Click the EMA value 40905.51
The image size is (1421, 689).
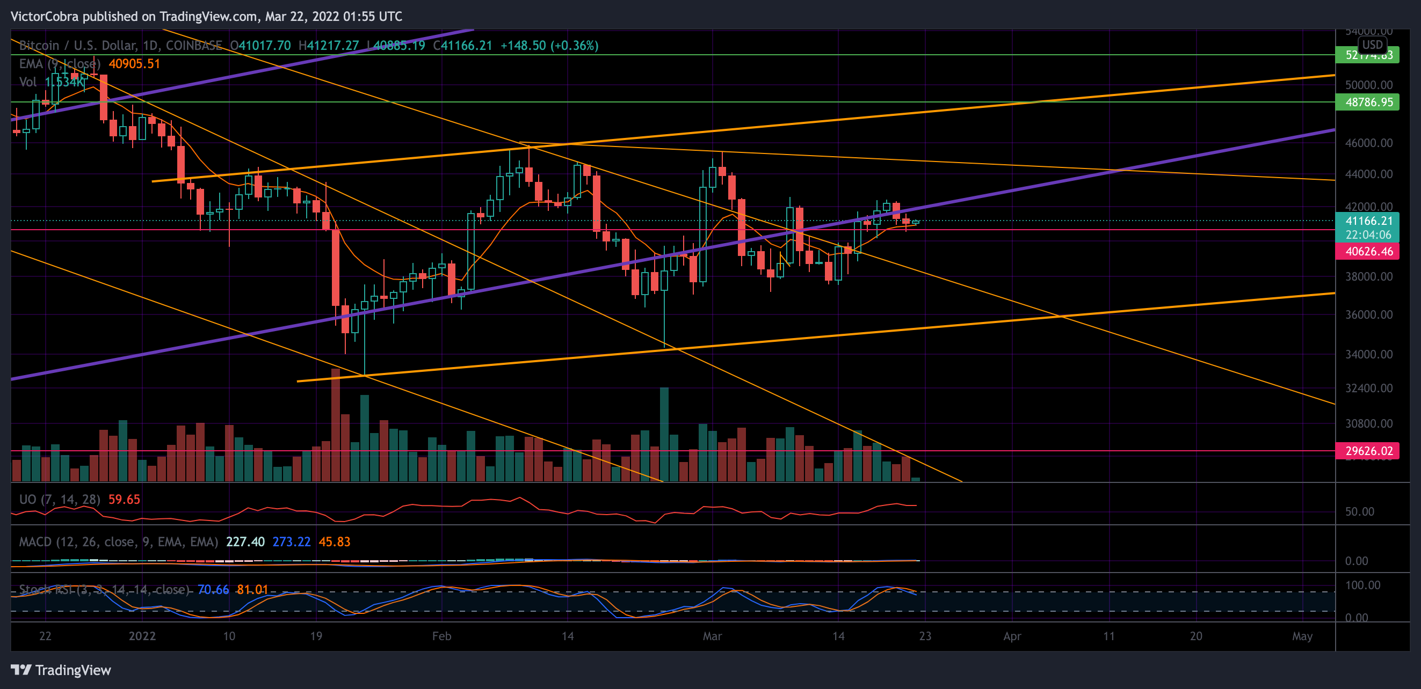click(134, 63)
